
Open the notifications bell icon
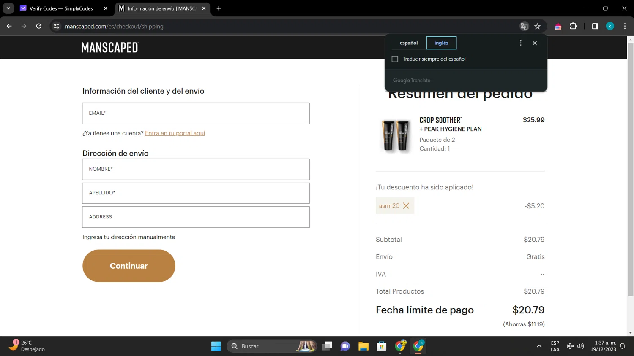coord(623,346)
